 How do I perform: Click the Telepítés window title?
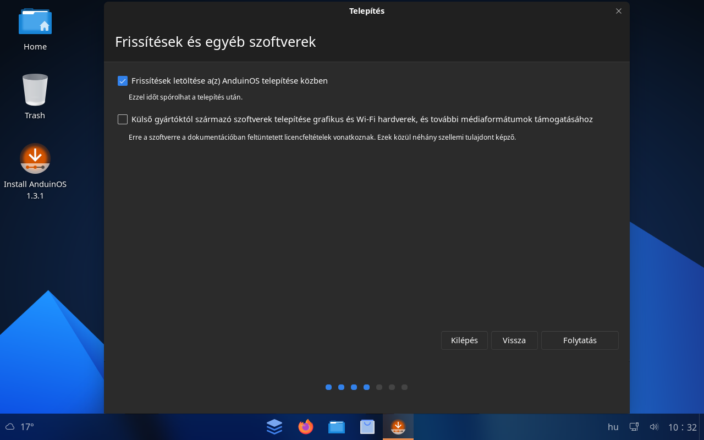pos(367,11)
